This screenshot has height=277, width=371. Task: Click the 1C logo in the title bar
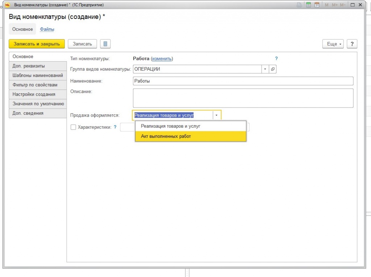[x=7, y=5]
